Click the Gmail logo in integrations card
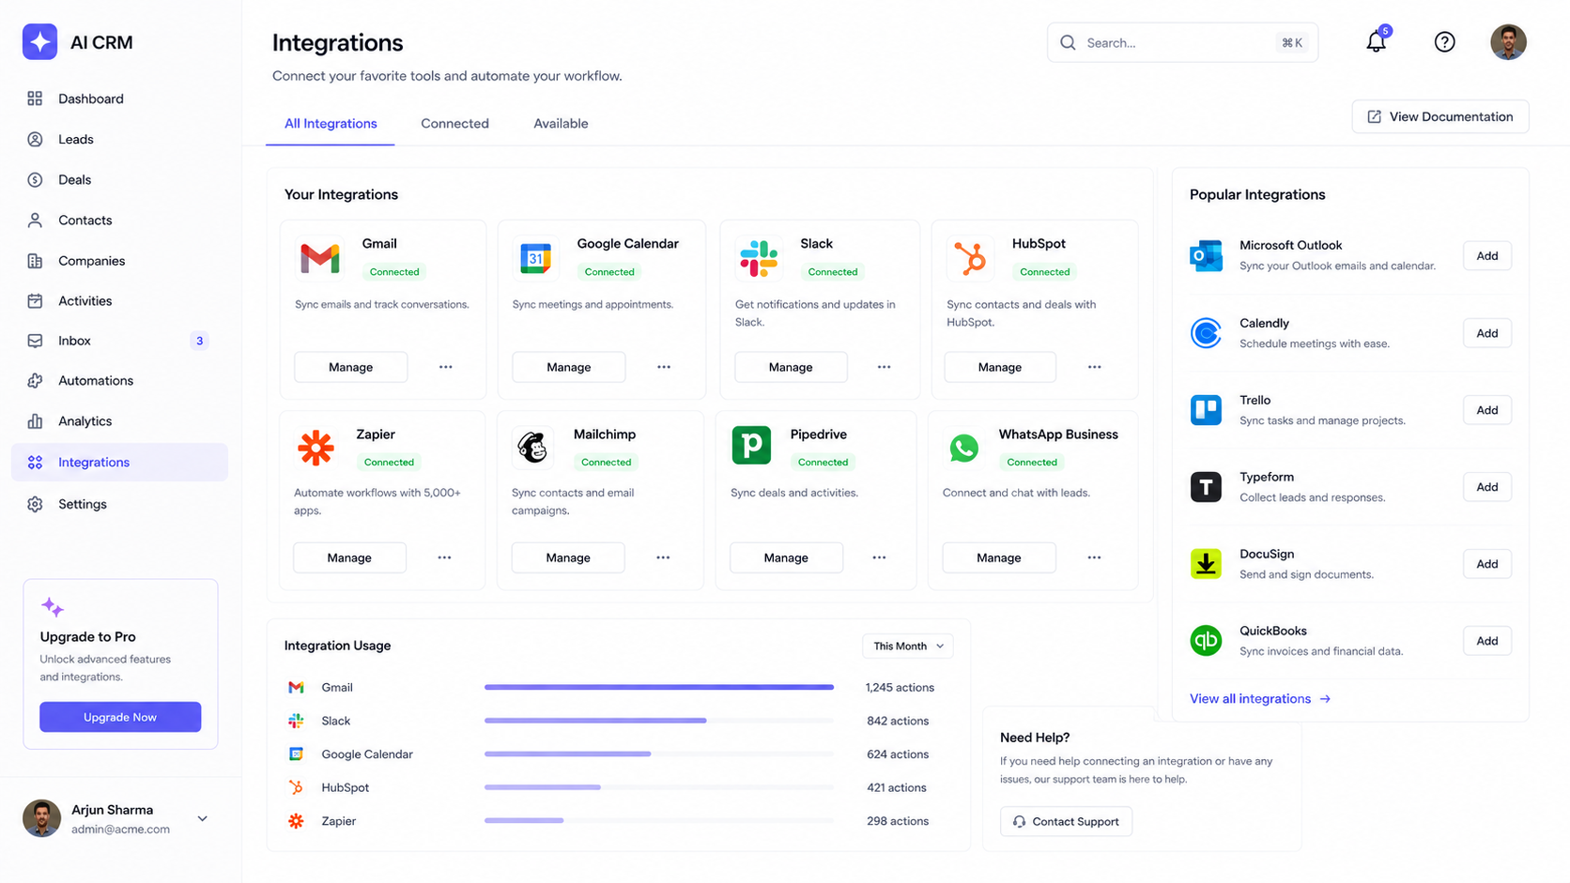Image resolution: width=1570 pixels, height=883 pixels. pyautogui.click(x=320, y=257)
